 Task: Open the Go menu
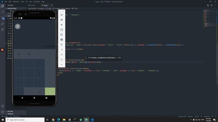pyautogui.click(x=27, y=2)
